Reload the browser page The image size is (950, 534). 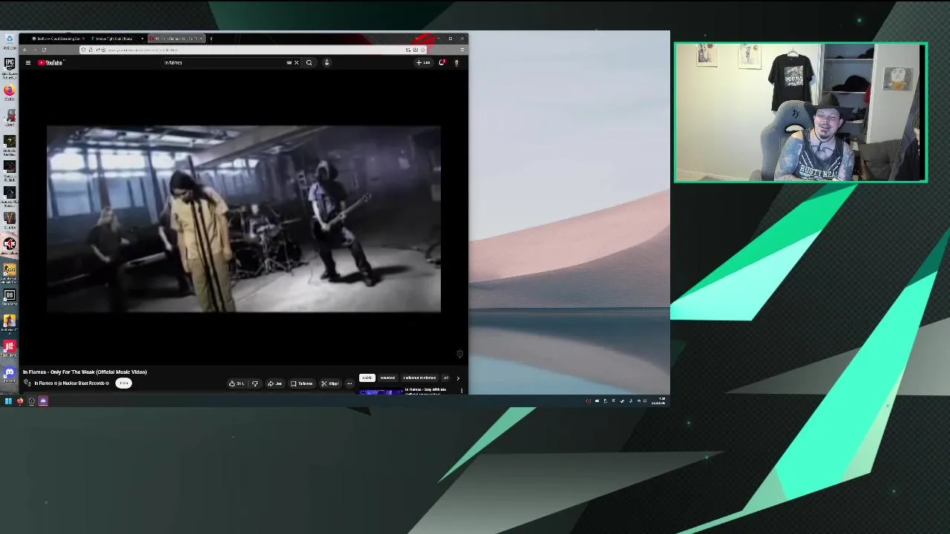click(44, 50)
